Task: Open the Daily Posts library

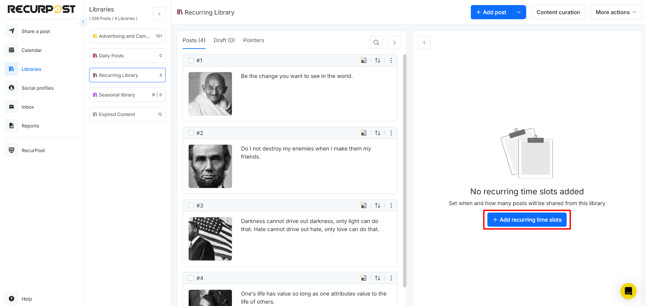Action: pos(127,55)
